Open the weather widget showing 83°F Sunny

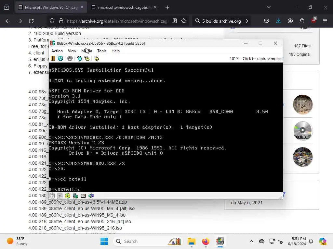coord(17,241)
